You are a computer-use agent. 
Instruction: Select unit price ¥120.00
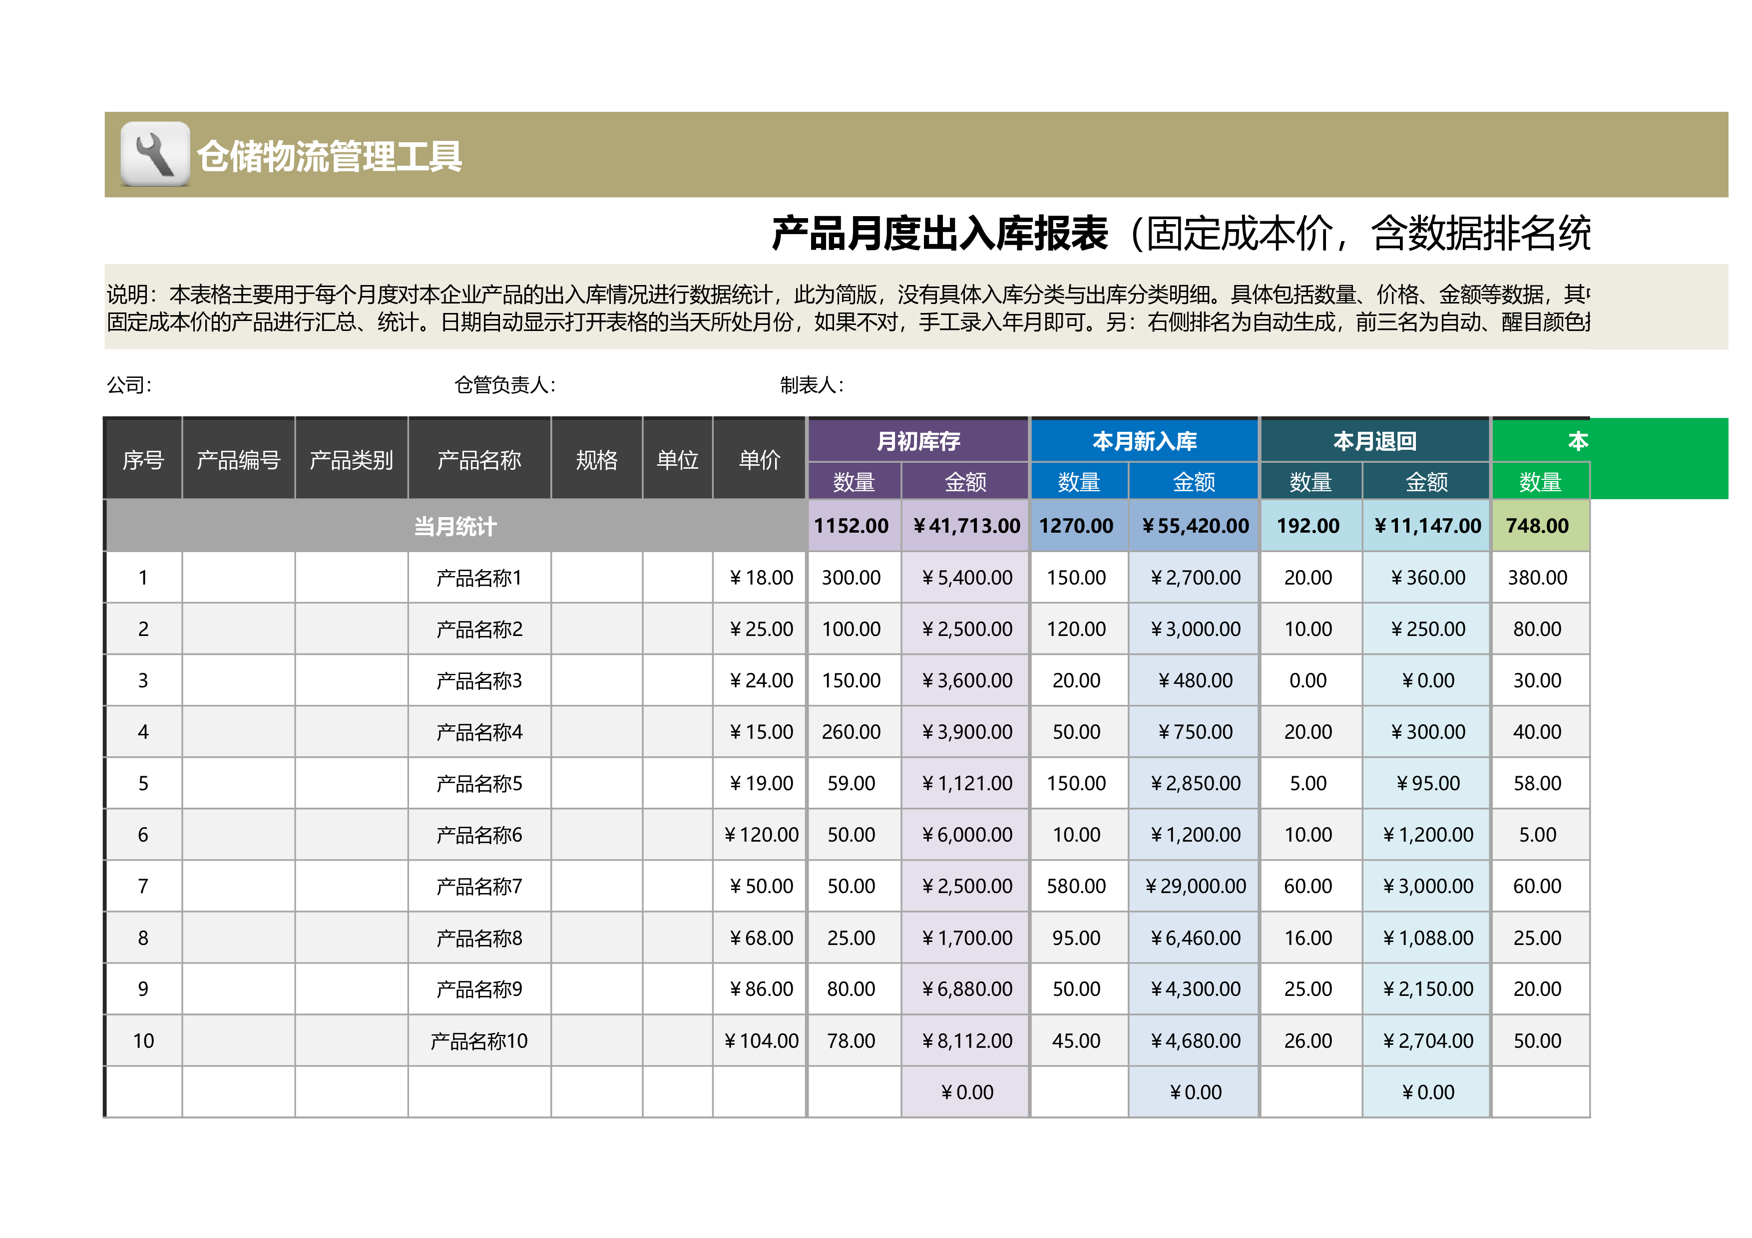coord(759,835)
